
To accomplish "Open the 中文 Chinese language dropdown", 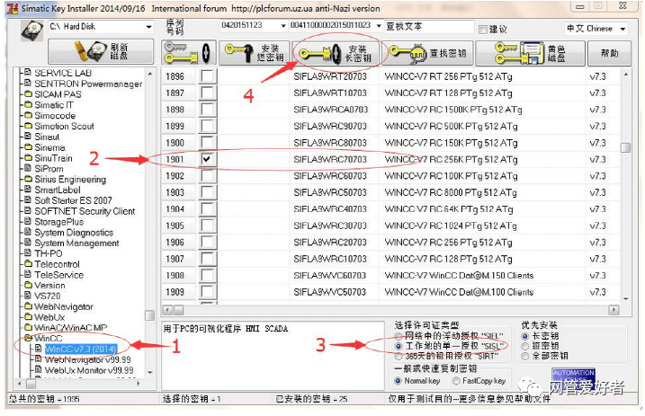I will [x=623, y=29].
